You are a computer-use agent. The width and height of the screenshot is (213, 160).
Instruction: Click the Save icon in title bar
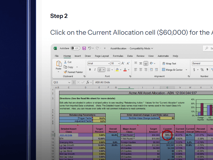coord(84,48)
